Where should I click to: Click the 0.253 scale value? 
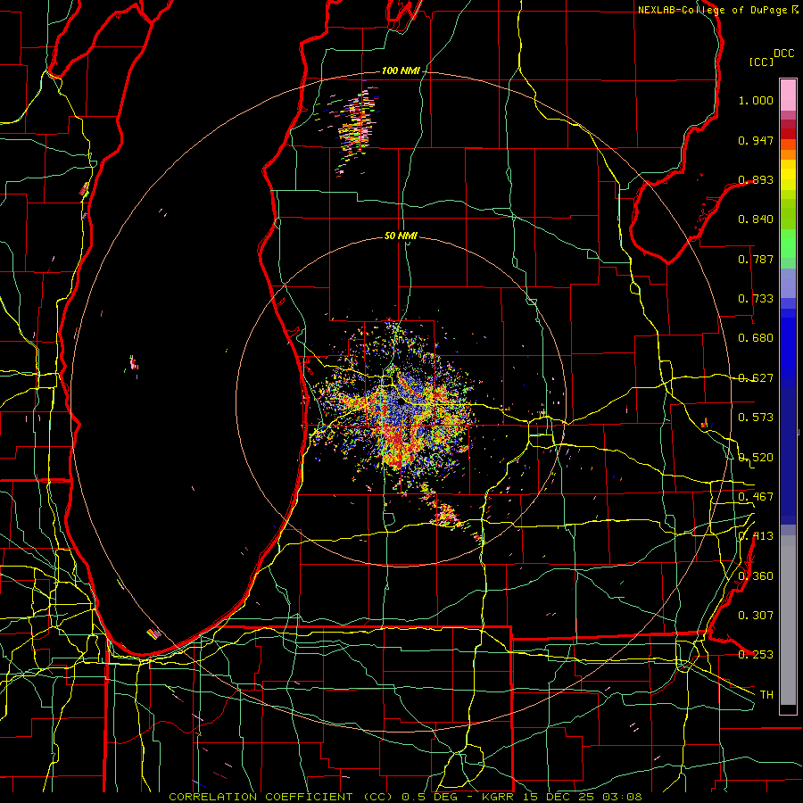pos(756,655)
